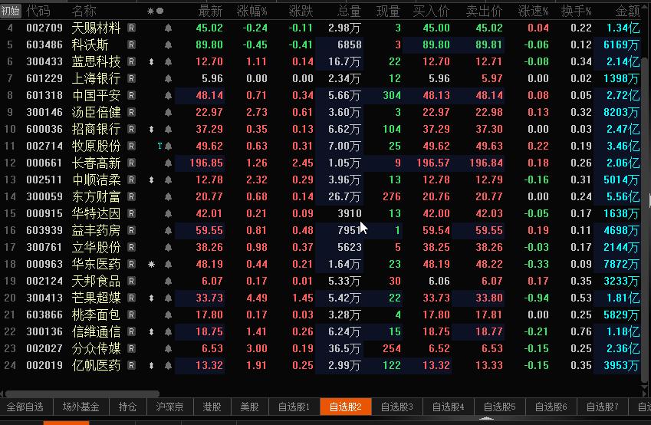Click the R margin badge for 天赐材料
Screen dimensions: 651x425
pos(131,28)
